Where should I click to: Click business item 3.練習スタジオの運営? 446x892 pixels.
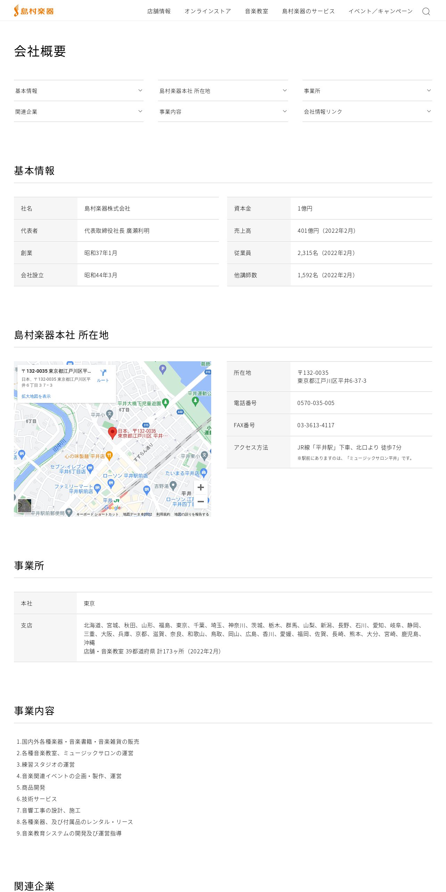pyautogui.click(x=46, y=765)
